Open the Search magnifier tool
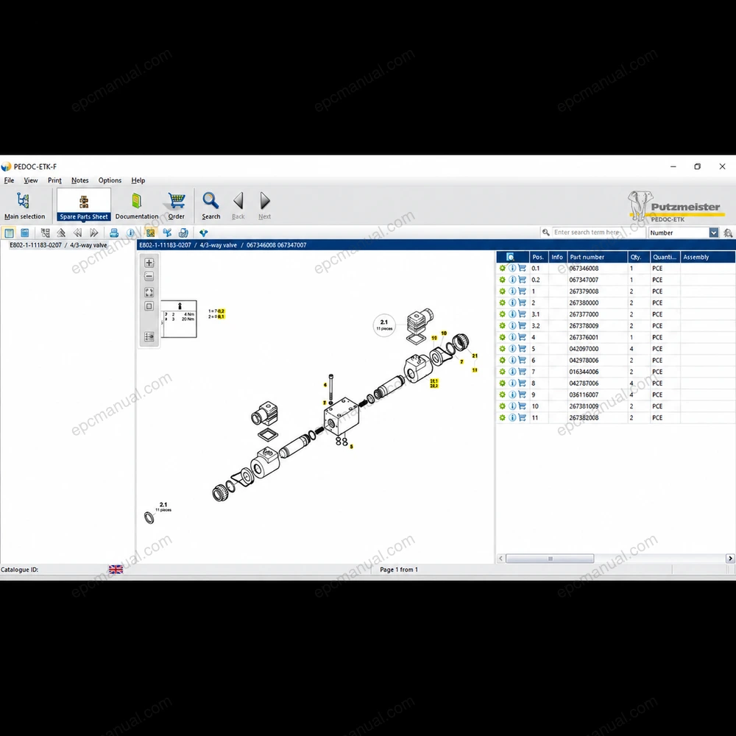 (210, 205)
